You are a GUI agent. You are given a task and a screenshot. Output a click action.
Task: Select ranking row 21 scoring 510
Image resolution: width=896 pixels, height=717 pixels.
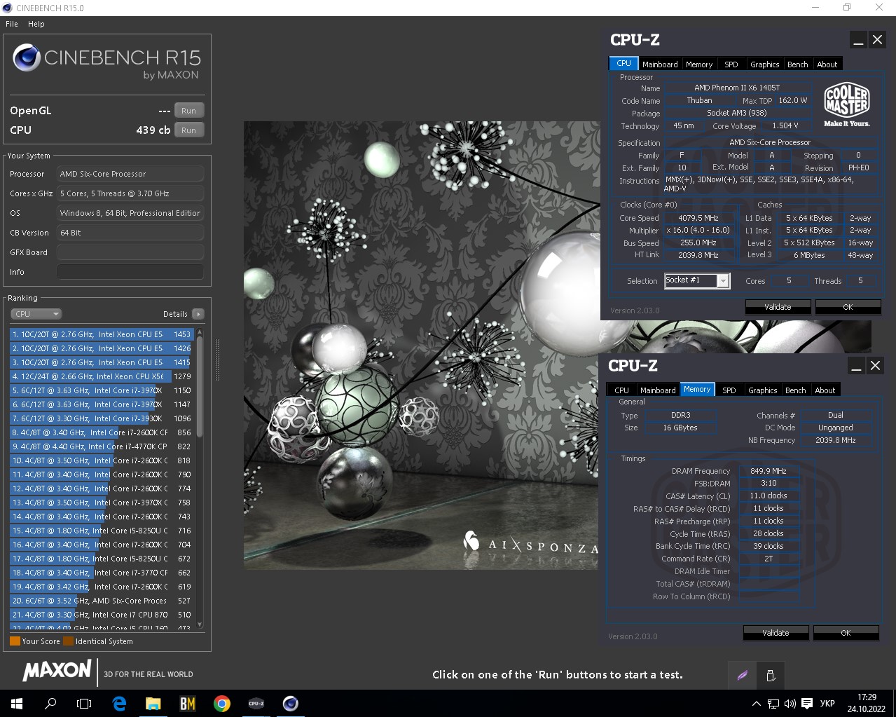(x=101, y=615)
